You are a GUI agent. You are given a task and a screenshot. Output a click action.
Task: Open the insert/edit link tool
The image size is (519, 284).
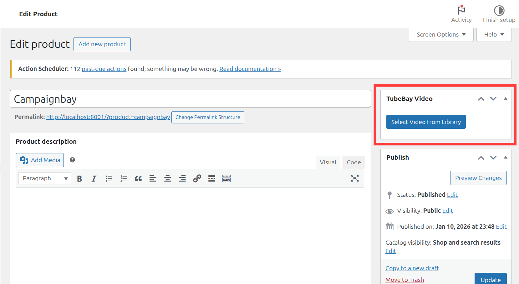tap(197, 178)
